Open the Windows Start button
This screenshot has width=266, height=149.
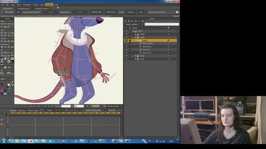(x=4, y=141)
